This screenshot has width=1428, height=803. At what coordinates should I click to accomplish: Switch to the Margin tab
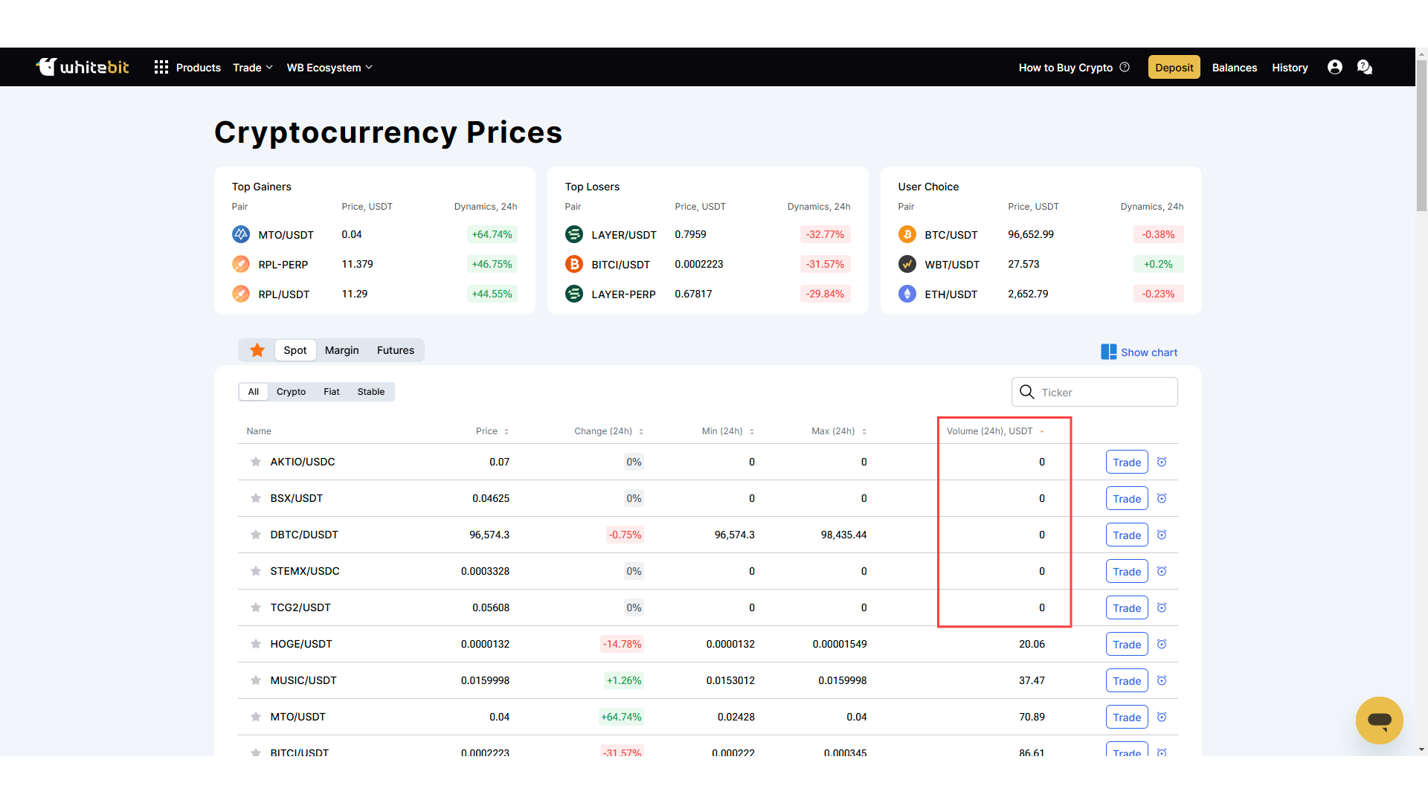(x=342, y=350)
